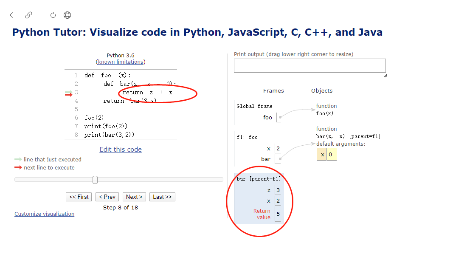This screenshot has width=453, height=257.
Task: Click the 'return z + x' code line
Action: [x=147, y=93]
